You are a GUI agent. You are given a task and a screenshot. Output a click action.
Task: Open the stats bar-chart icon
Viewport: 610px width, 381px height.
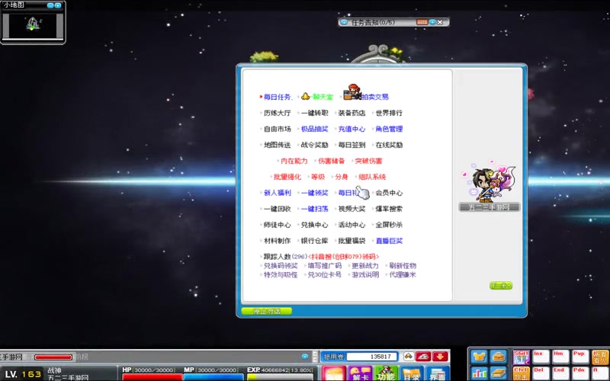coord(479,373)
